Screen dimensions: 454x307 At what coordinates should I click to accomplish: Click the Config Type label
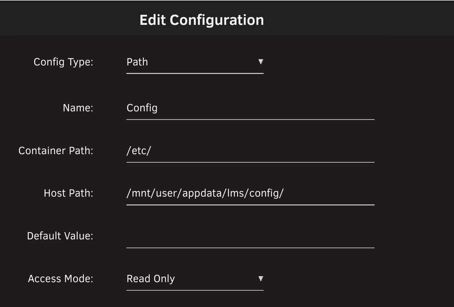(x=64, y=62)
